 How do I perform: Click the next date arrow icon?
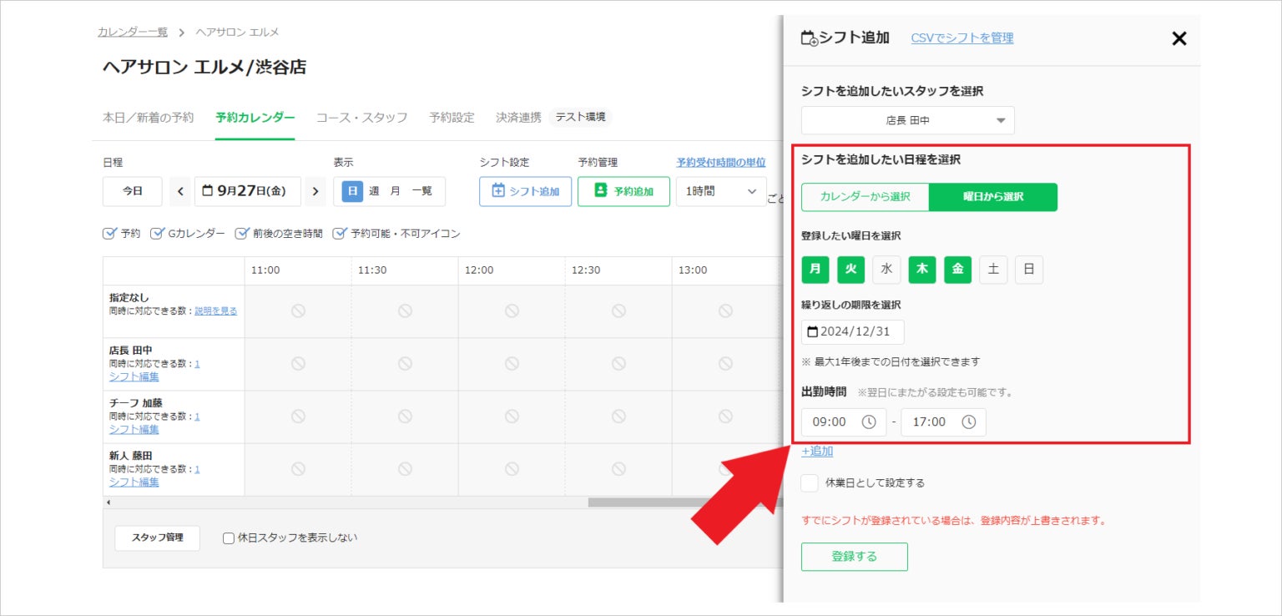(315, 191)
